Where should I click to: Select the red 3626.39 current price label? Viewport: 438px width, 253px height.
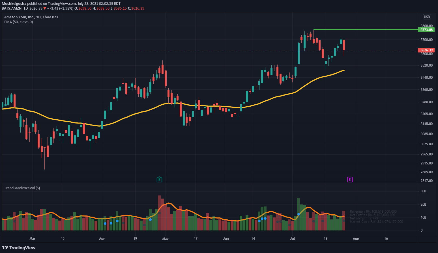(426, 50)
